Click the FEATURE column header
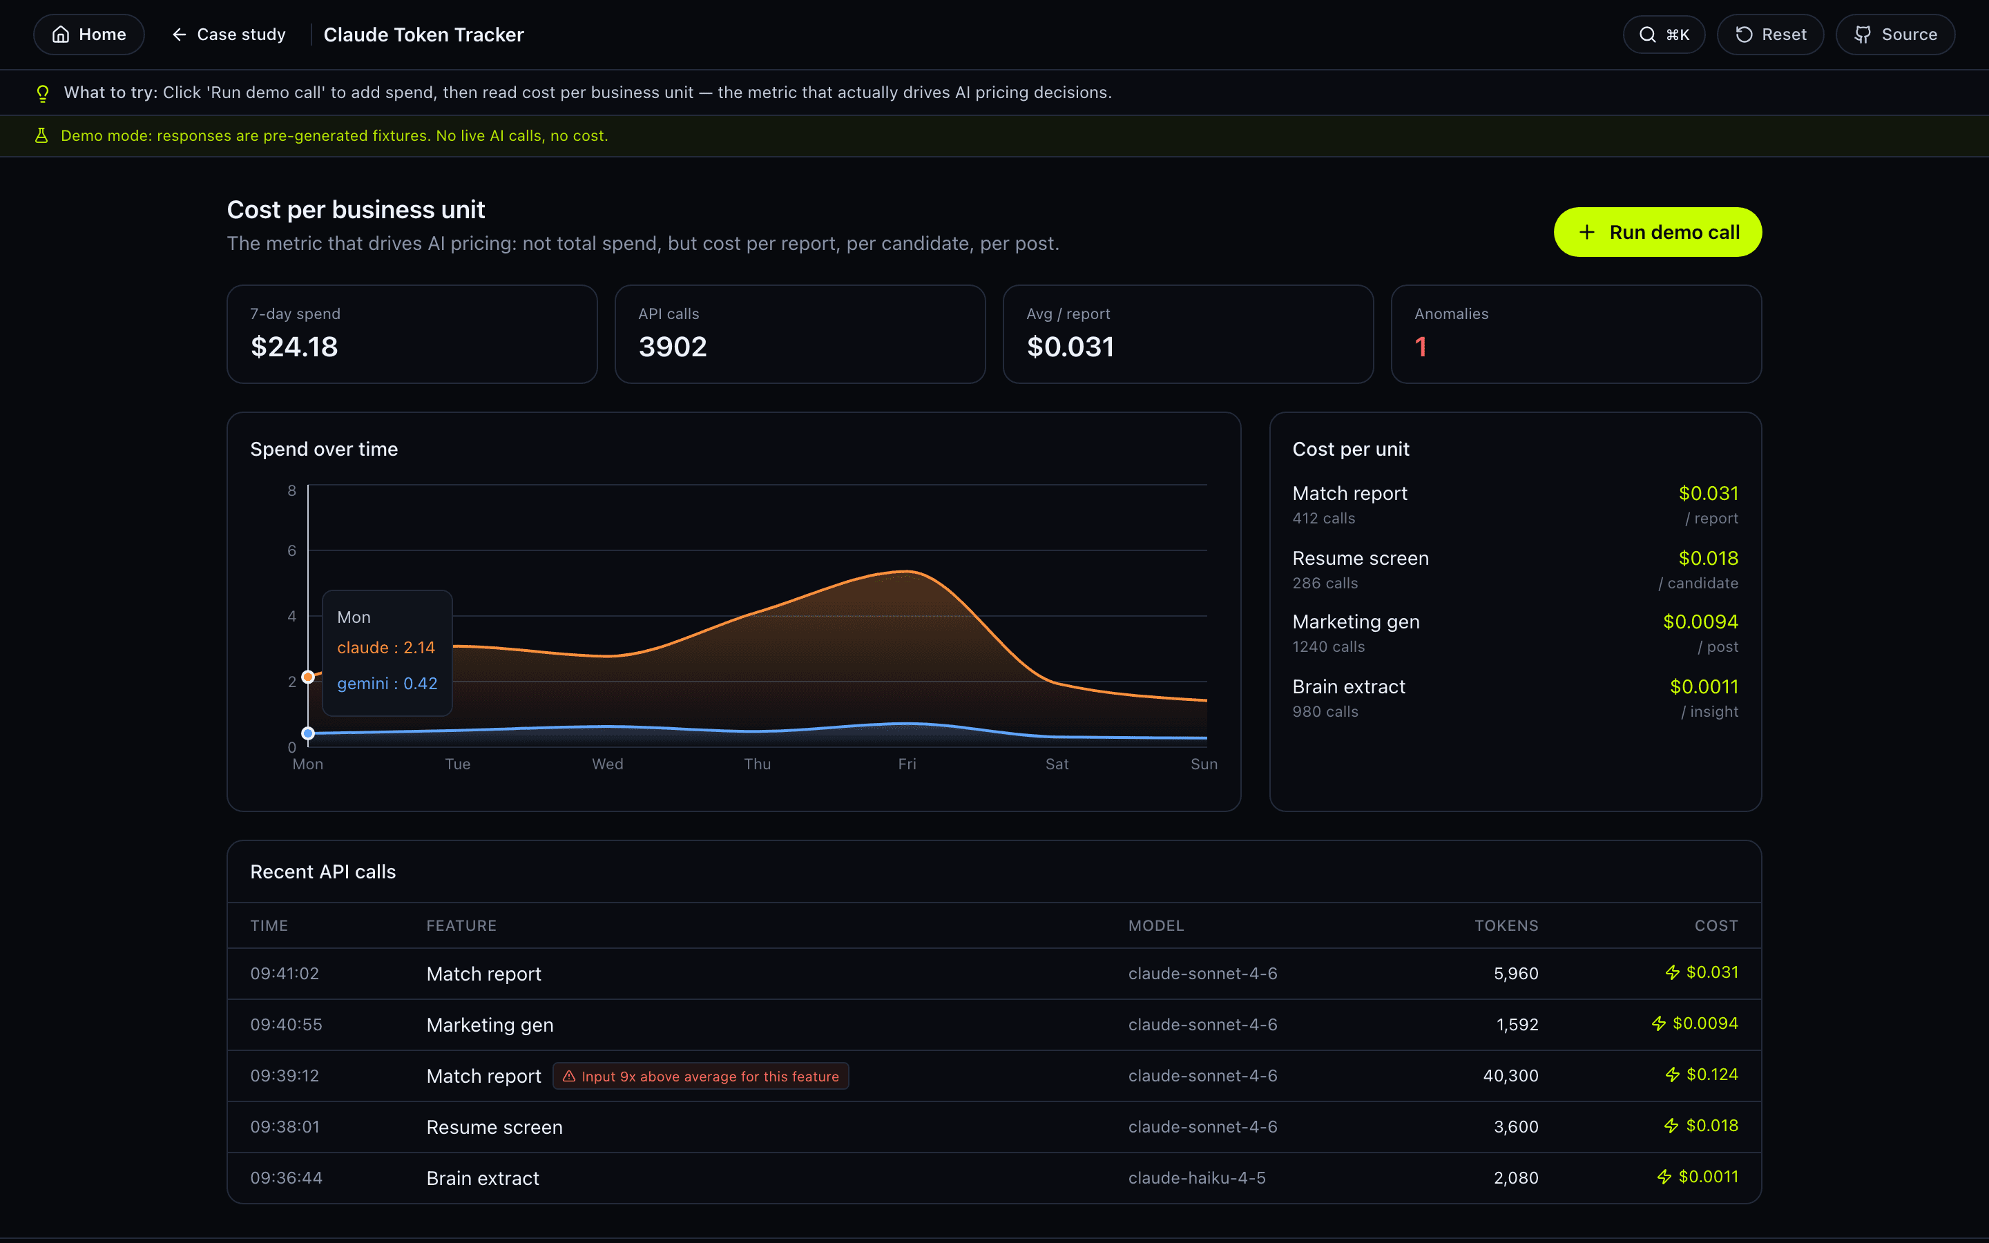 coord(461,925)
